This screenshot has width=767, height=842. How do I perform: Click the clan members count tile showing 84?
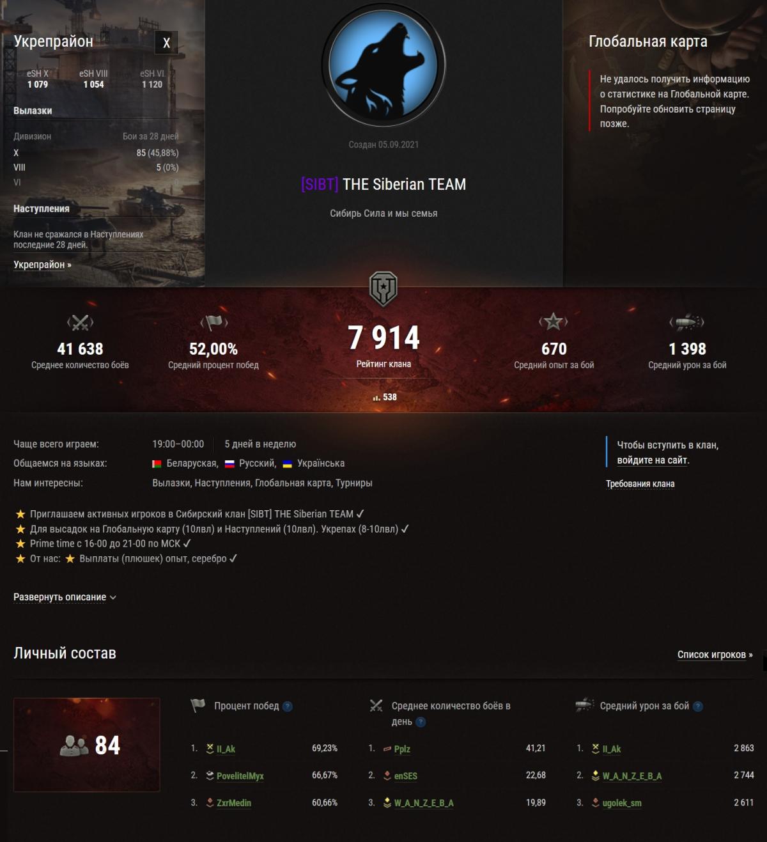(87, 745)
